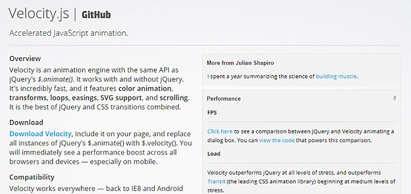Screen dimensions: 411x194
Task: Click the Overview section heading
Action: click(25, 59)
